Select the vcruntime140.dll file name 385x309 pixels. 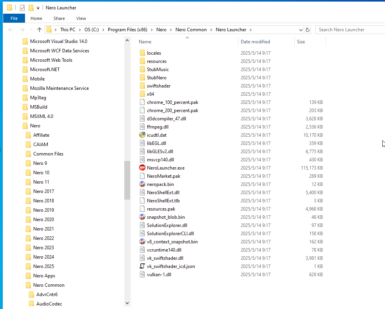164,250
